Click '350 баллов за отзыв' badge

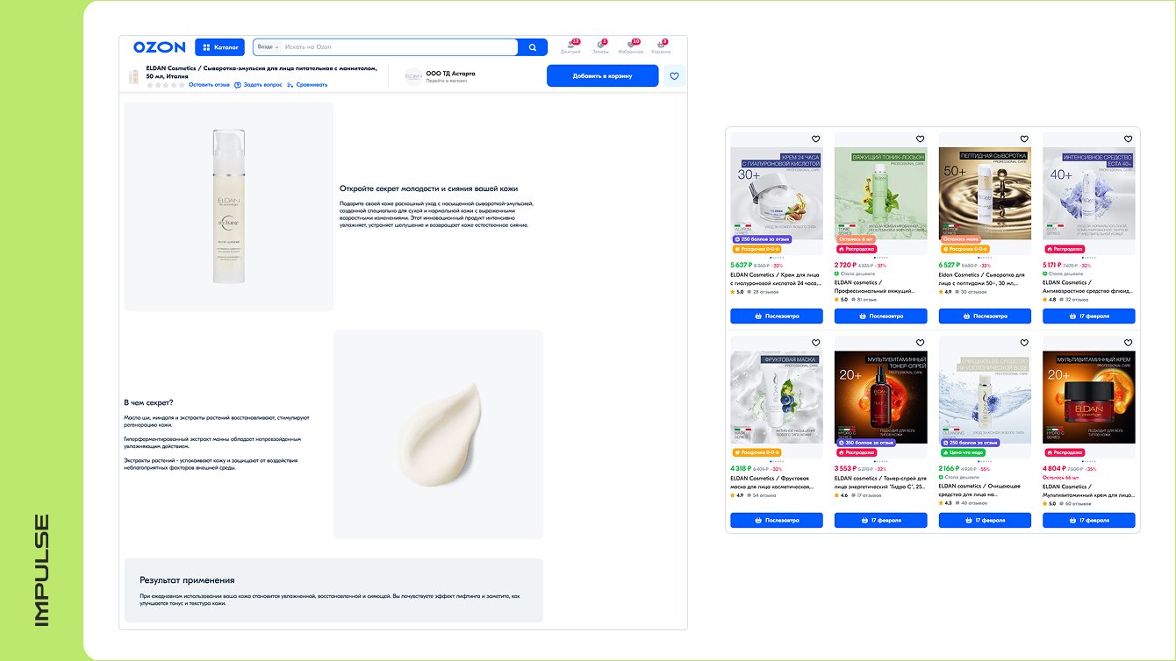pyautogui.click(x=865, y=443)
